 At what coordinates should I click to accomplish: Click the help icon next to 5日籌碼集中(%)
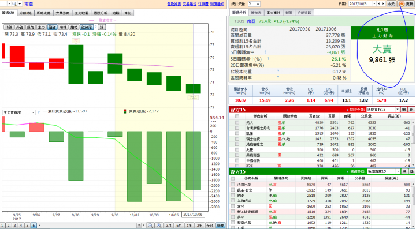coord(268,59)
